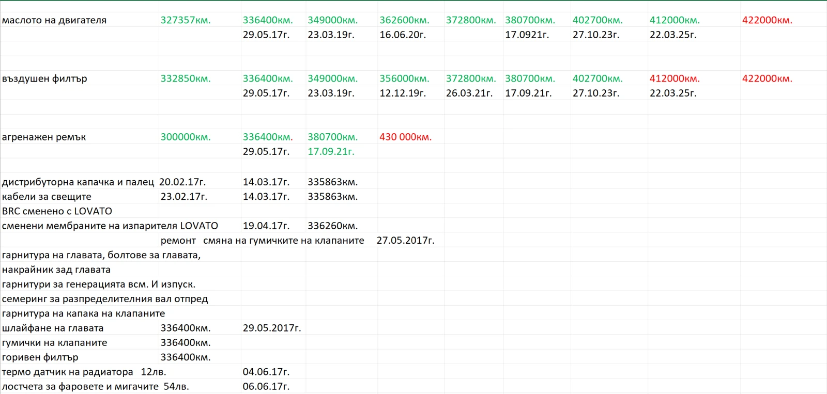Select the mistyped date cell 17.0921г.
This screenshot has width=827, height=394.
click(527, 35)
